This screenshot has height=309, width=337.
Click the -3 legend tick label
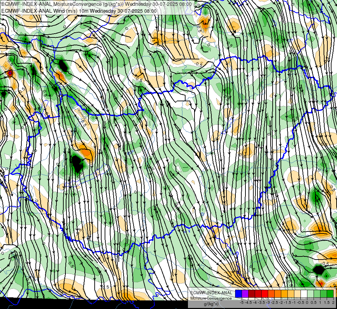(268, 302)
